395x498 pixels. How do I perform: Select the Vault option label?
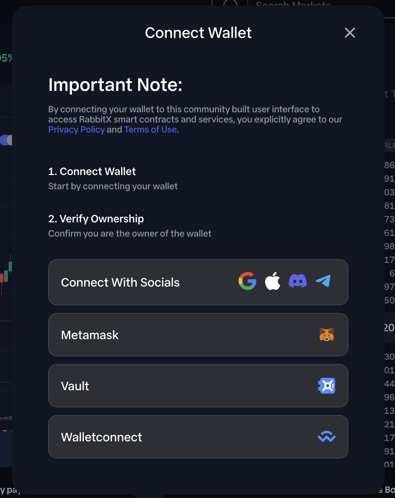coord(75,386)
